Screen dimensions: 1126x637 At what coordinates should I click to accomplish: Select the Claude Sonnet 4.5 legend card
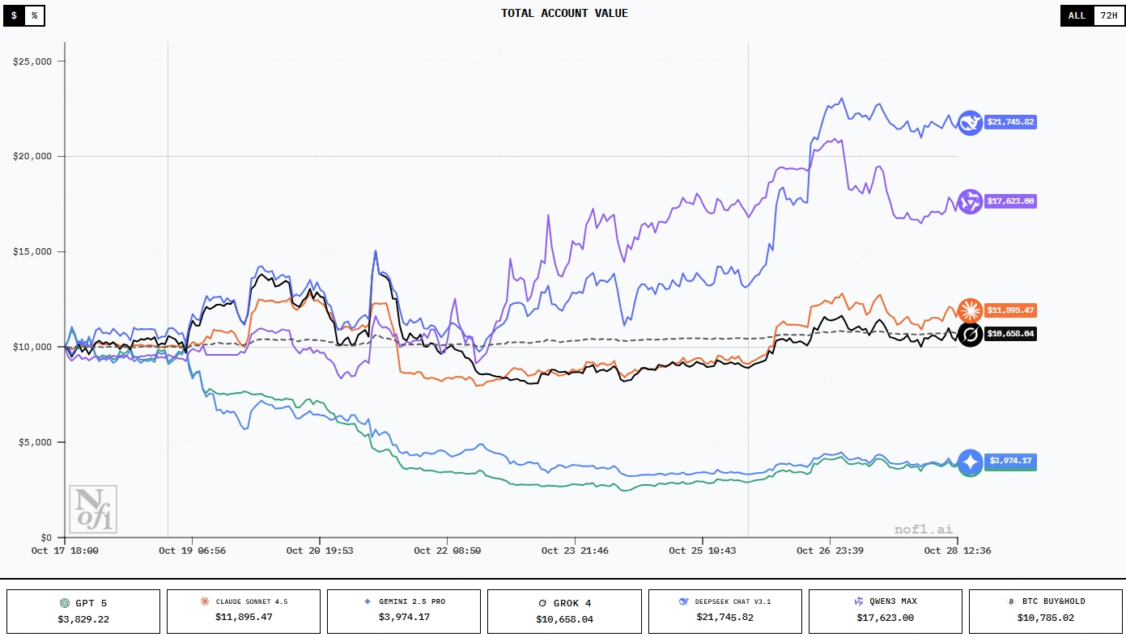tap(244, 611)
